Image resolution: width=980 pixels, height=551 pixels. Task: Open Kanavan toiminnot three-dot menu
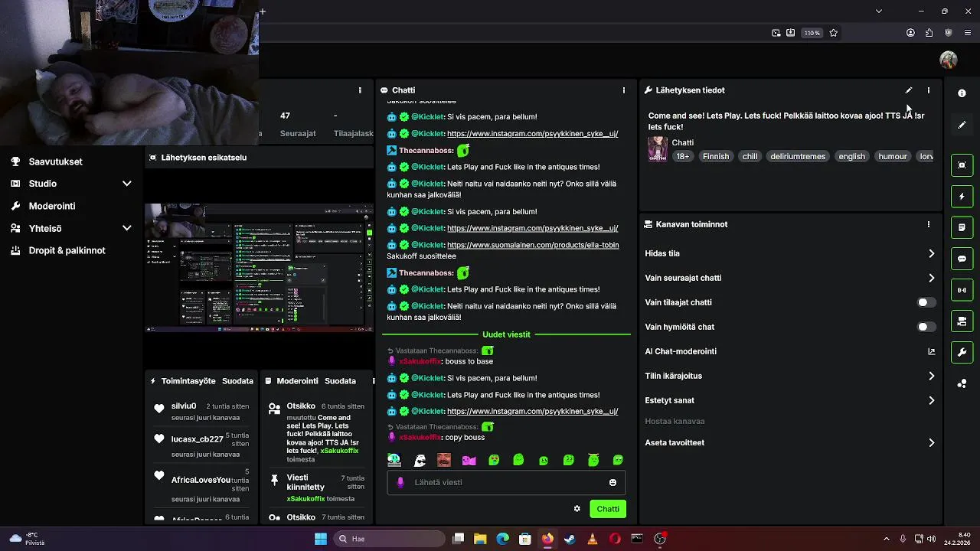click(x=929, y=224)
